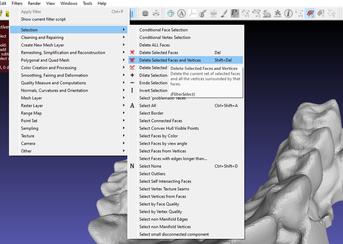The width and height of the screenshot is (343, 244).
Task: Open the Render menu
Action: pyautogui.click(x=34, y=3)
